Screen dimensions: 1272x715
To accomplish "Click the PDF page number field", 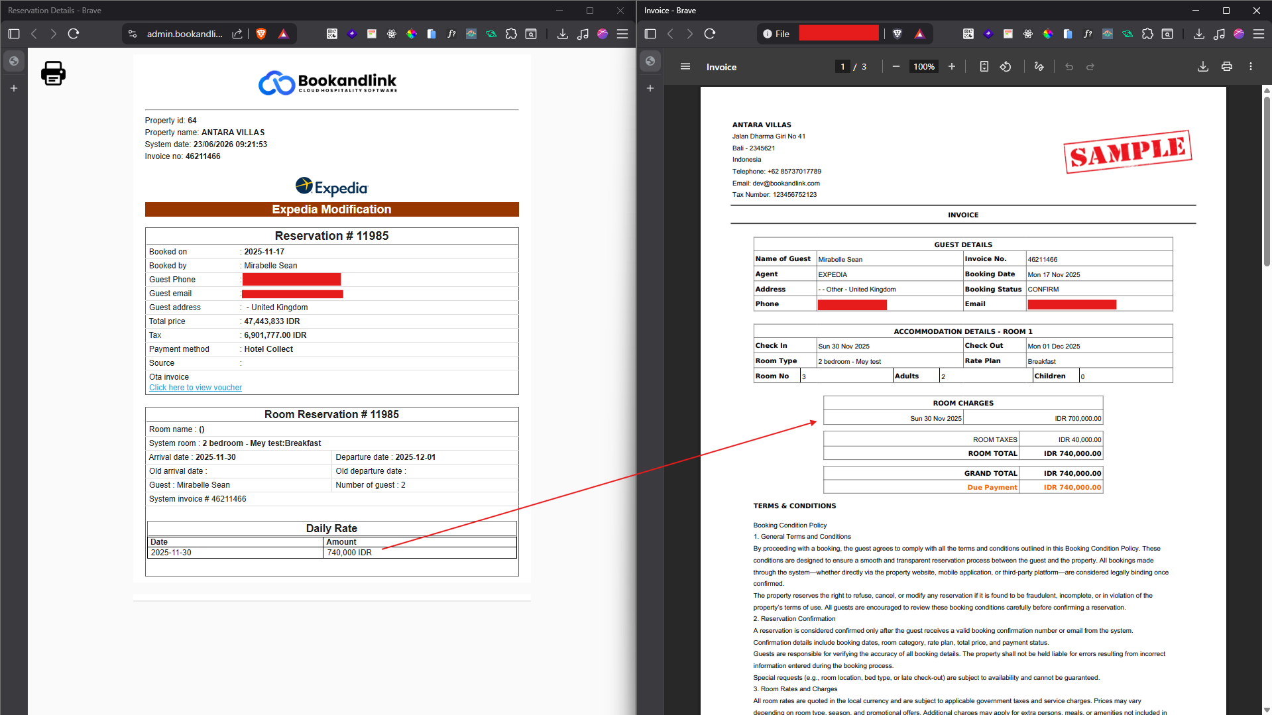I will tap(842, 67).
